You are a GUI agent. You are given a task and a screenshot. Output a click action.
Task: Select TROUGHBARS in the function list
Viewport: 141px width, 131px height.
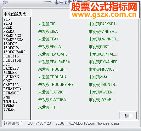tap(14, 52)
